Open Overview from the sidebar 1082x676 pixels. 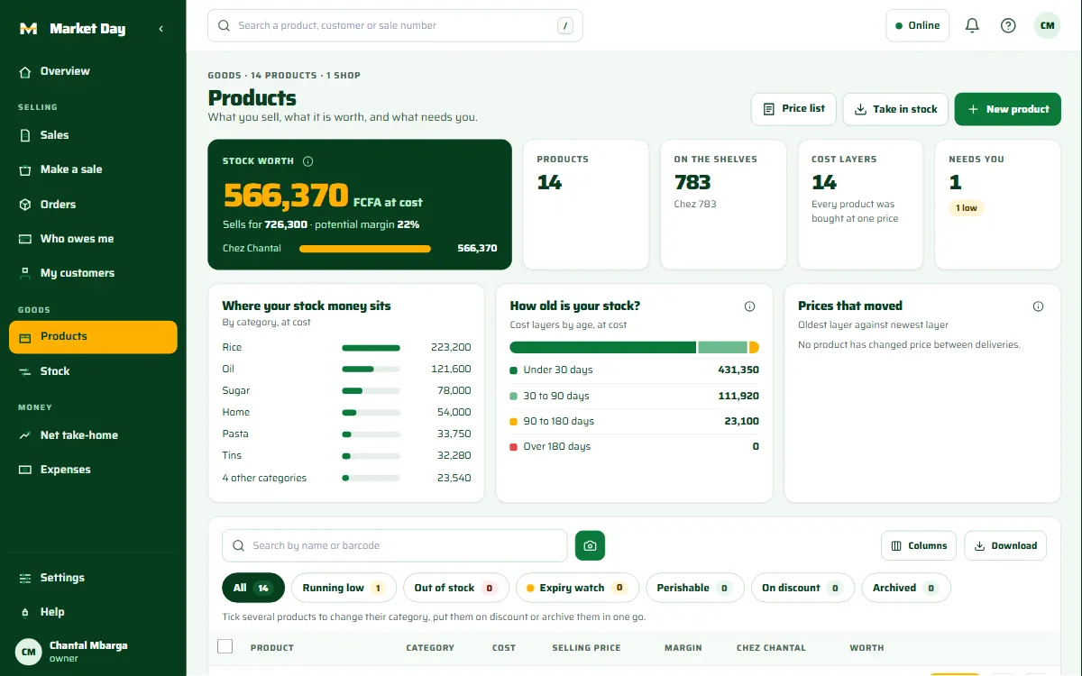(x=93, y=71)
